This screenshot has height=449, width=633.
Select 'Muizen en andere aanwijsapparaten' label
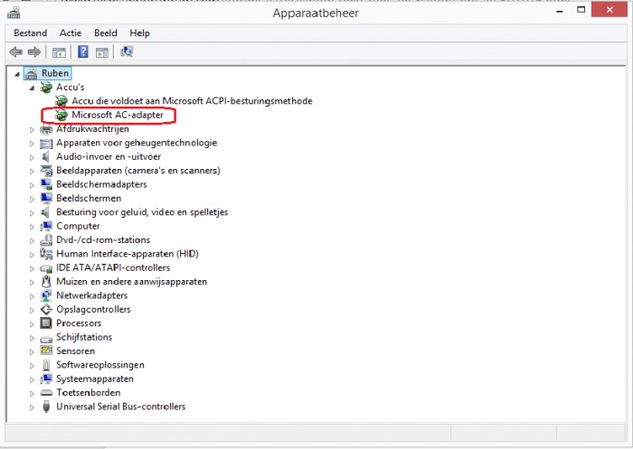(x=132, y=282)
